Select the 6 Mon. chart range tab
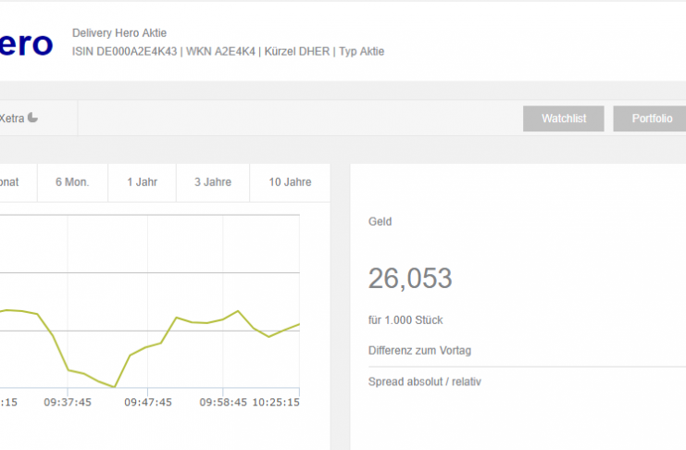Viewport: 686px width, 450px height. click(x=72, y=182)
